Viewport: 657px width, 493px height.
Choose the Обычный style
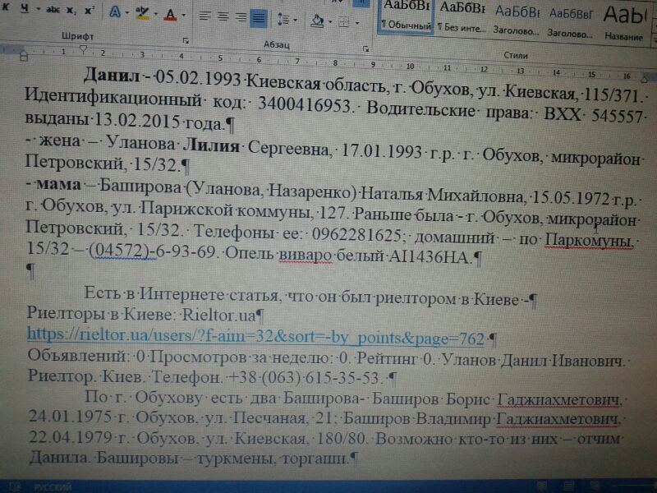406,16
